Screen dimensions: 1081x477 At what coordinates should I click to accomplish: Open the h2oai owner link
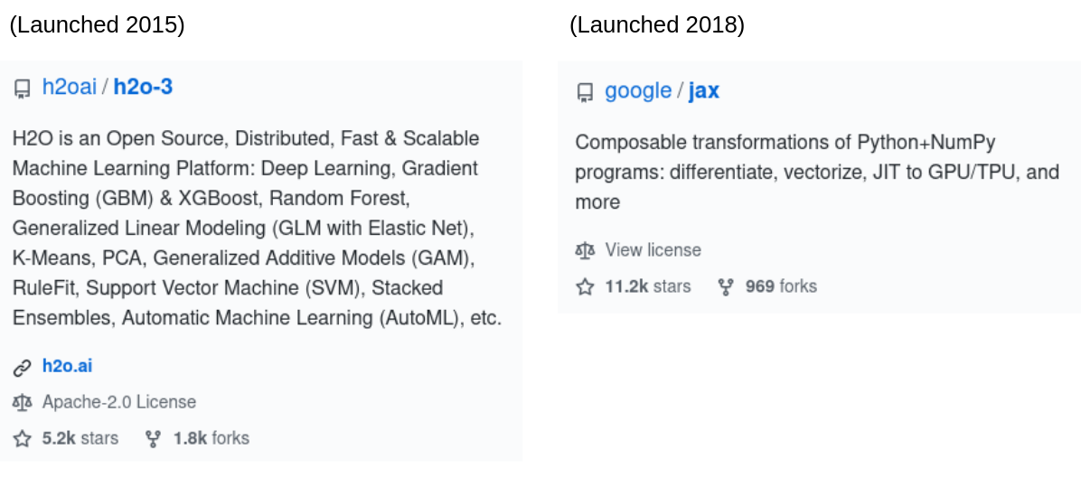click(x=69, y=88)
